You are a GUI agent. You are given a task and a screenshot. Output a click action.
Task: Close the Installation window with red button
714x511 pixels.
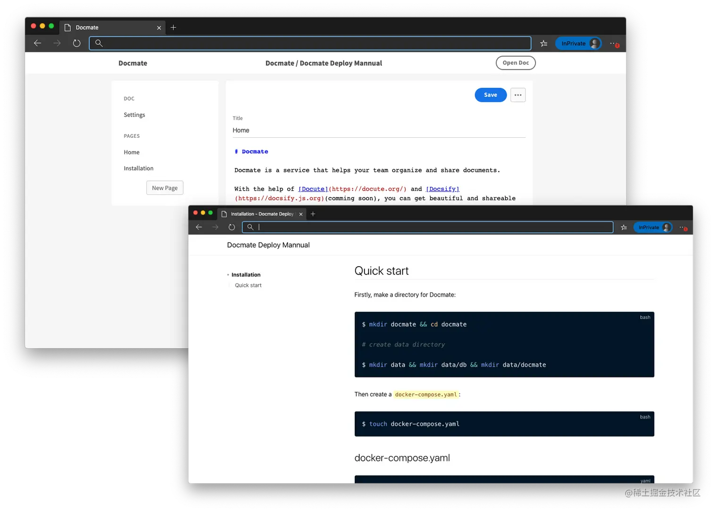tap(195, 213)
